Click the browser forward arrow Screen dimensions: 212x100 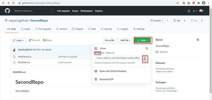8,3
